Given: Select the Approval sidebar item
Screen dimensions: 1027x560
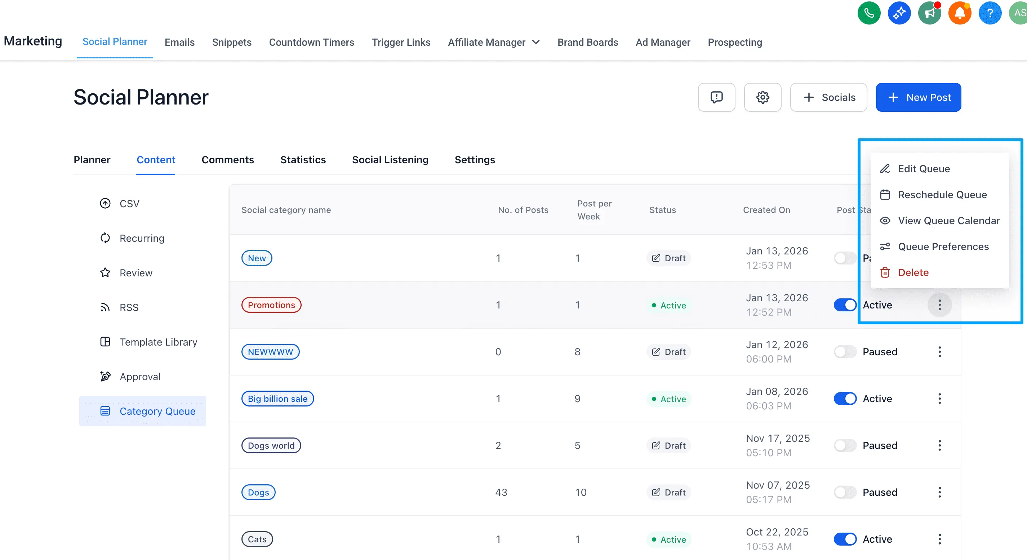Looking at the screenshot, I should point(140,376).
